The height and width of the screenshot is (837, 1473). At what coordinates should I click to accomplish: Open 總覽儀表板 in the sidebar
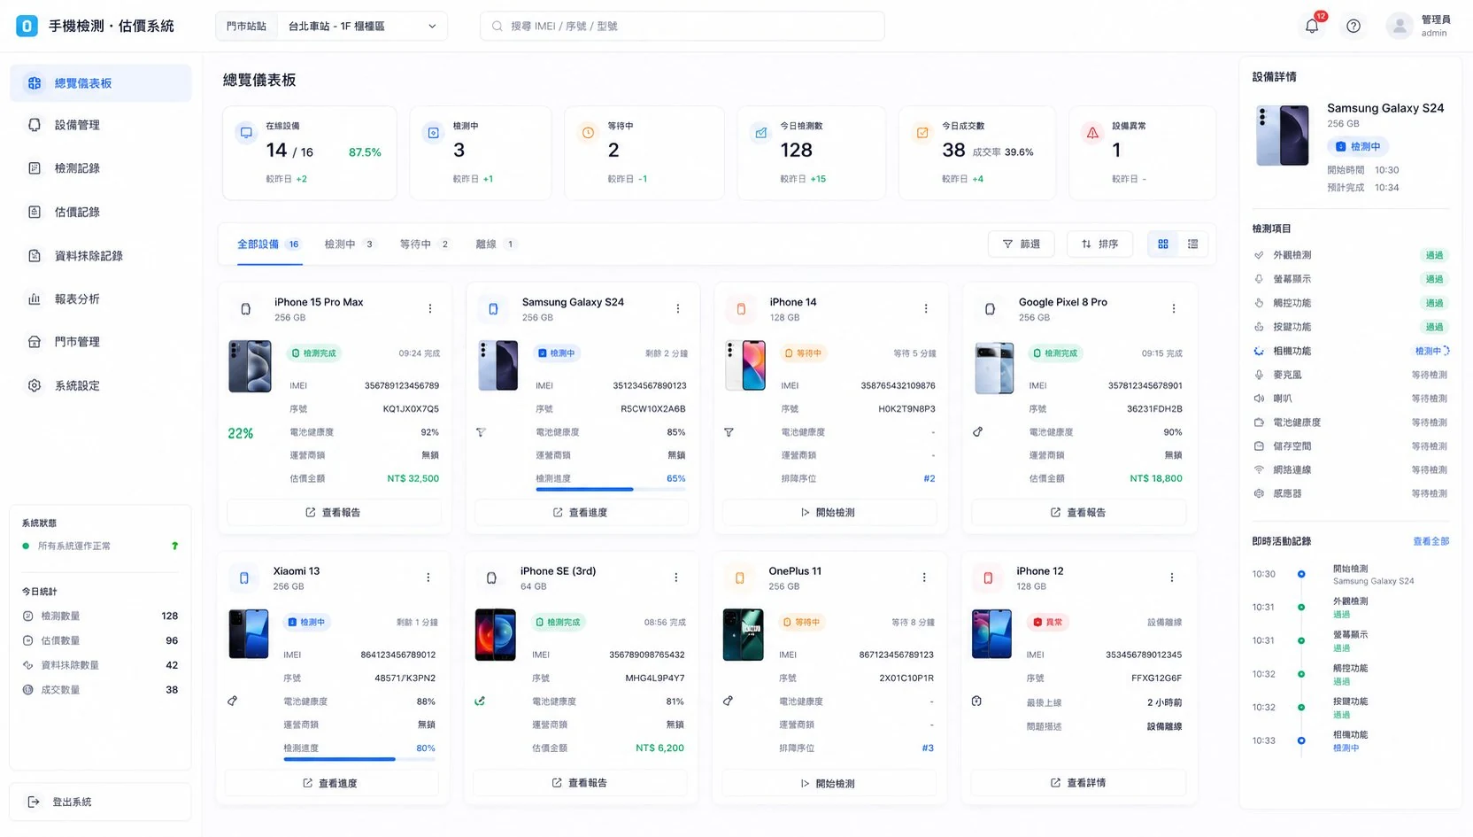101,83
